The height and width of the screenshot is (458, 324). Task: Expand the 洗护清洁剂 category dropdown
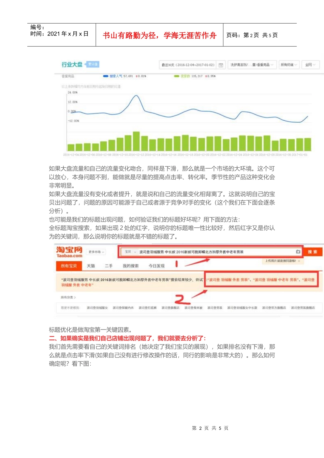point(252,65)
